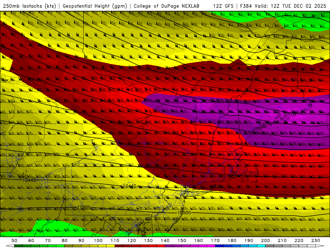
Task: Select the "80" knots scale label
Action: [65, 241]
